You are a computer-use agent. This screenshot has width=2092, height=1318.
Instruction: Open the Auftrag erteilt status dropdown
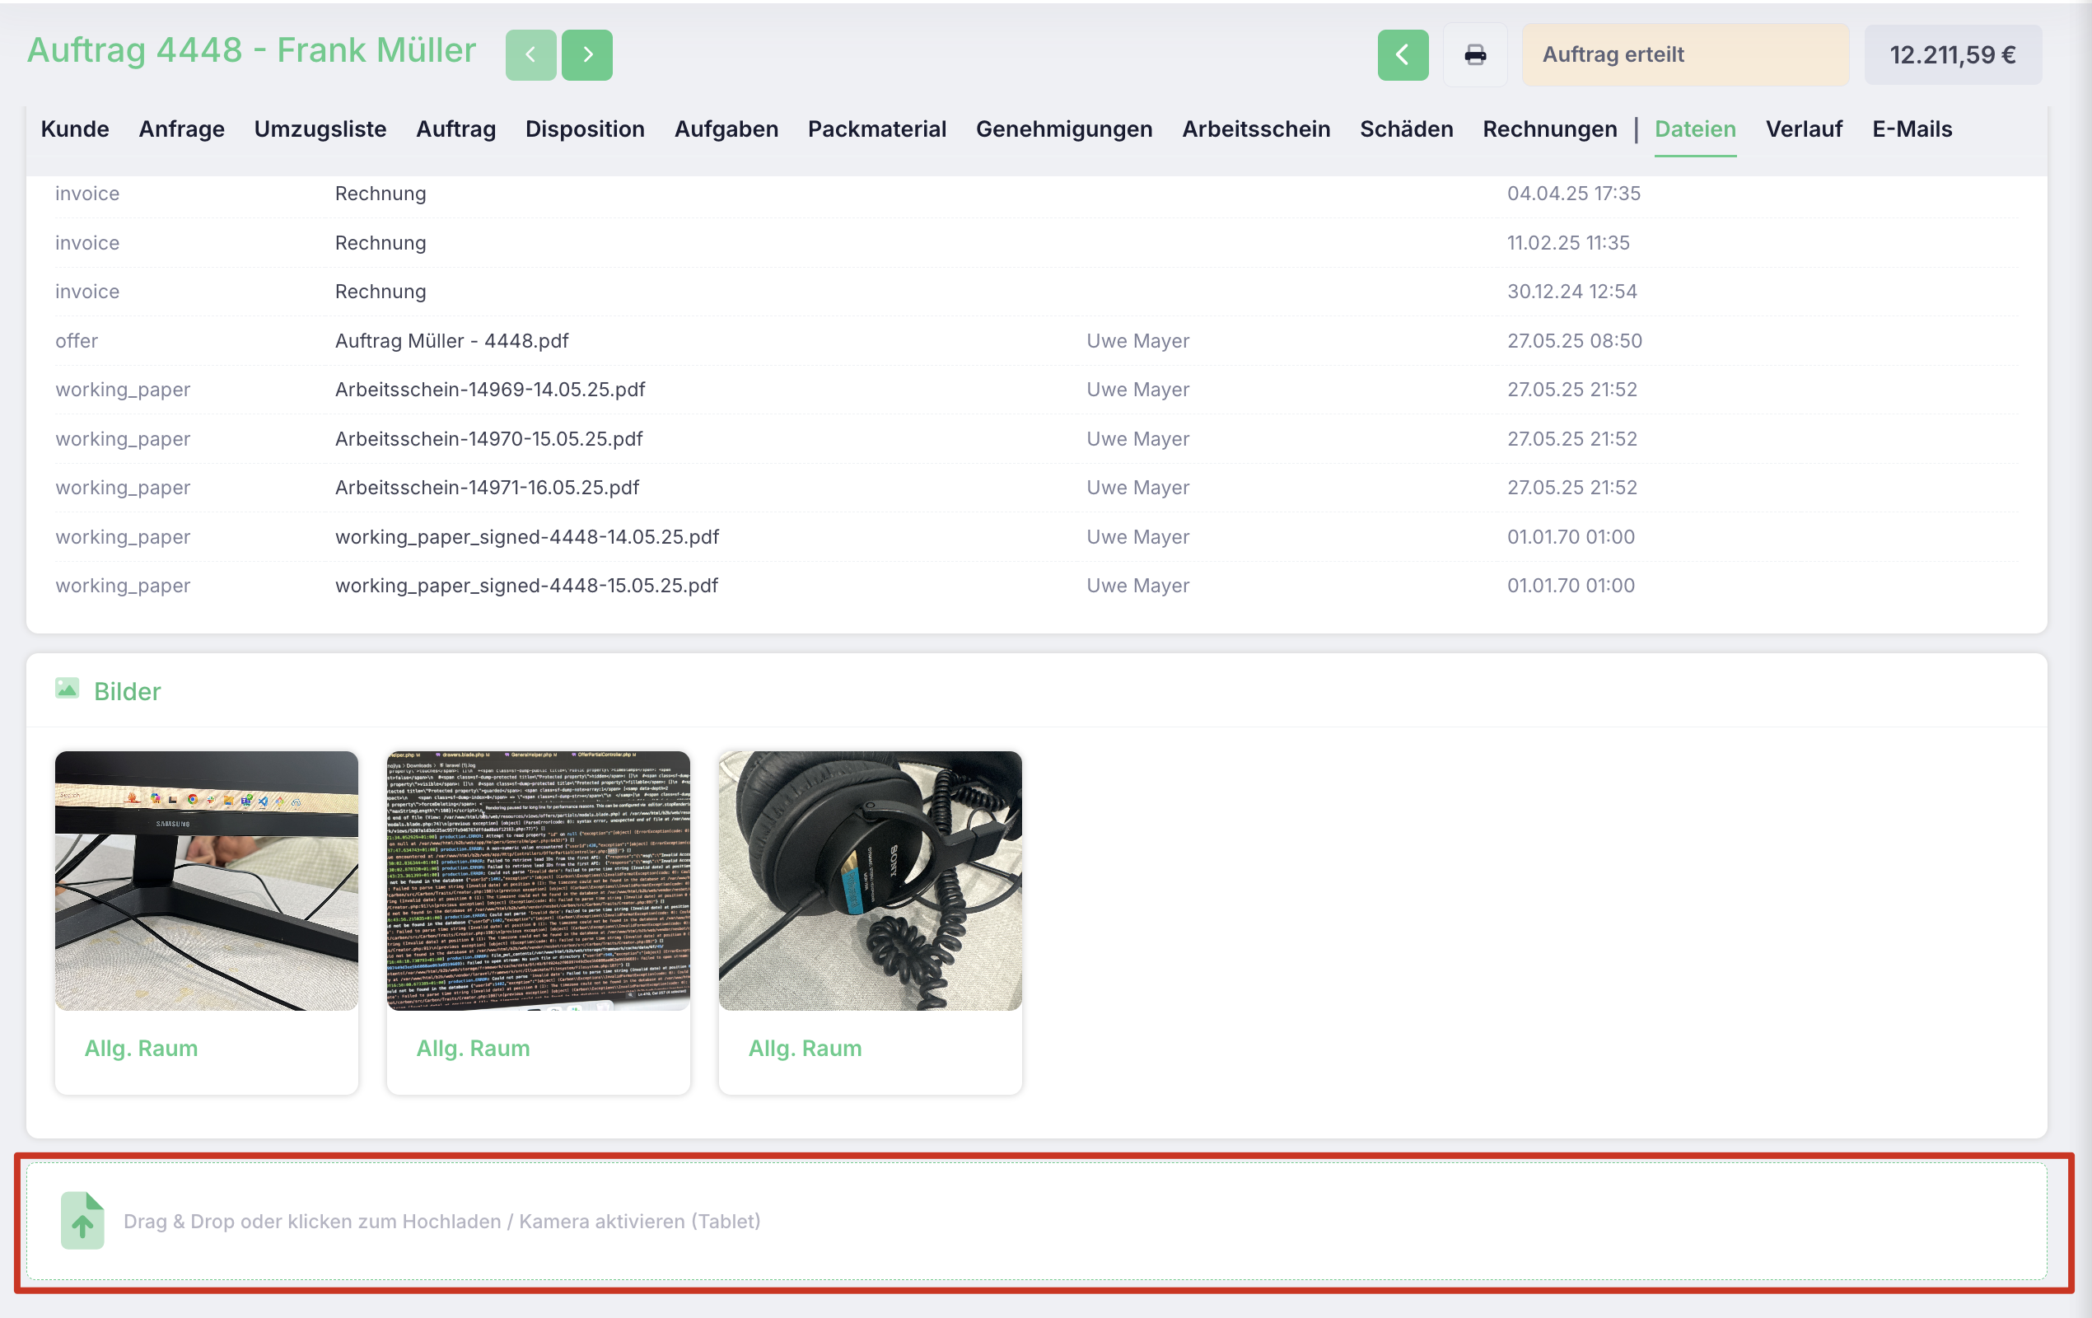pyautogui.click(x=1684, y=54)
